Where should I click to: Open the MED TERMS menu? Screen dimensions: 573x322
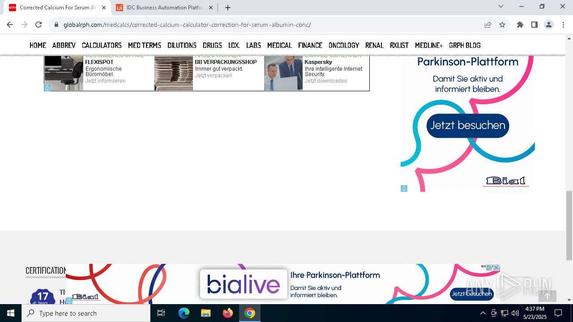pos(145,45)
